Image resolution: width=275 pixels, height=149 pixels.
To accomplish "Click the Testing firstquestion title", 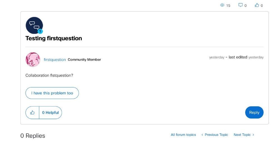I will pos(54,38).
